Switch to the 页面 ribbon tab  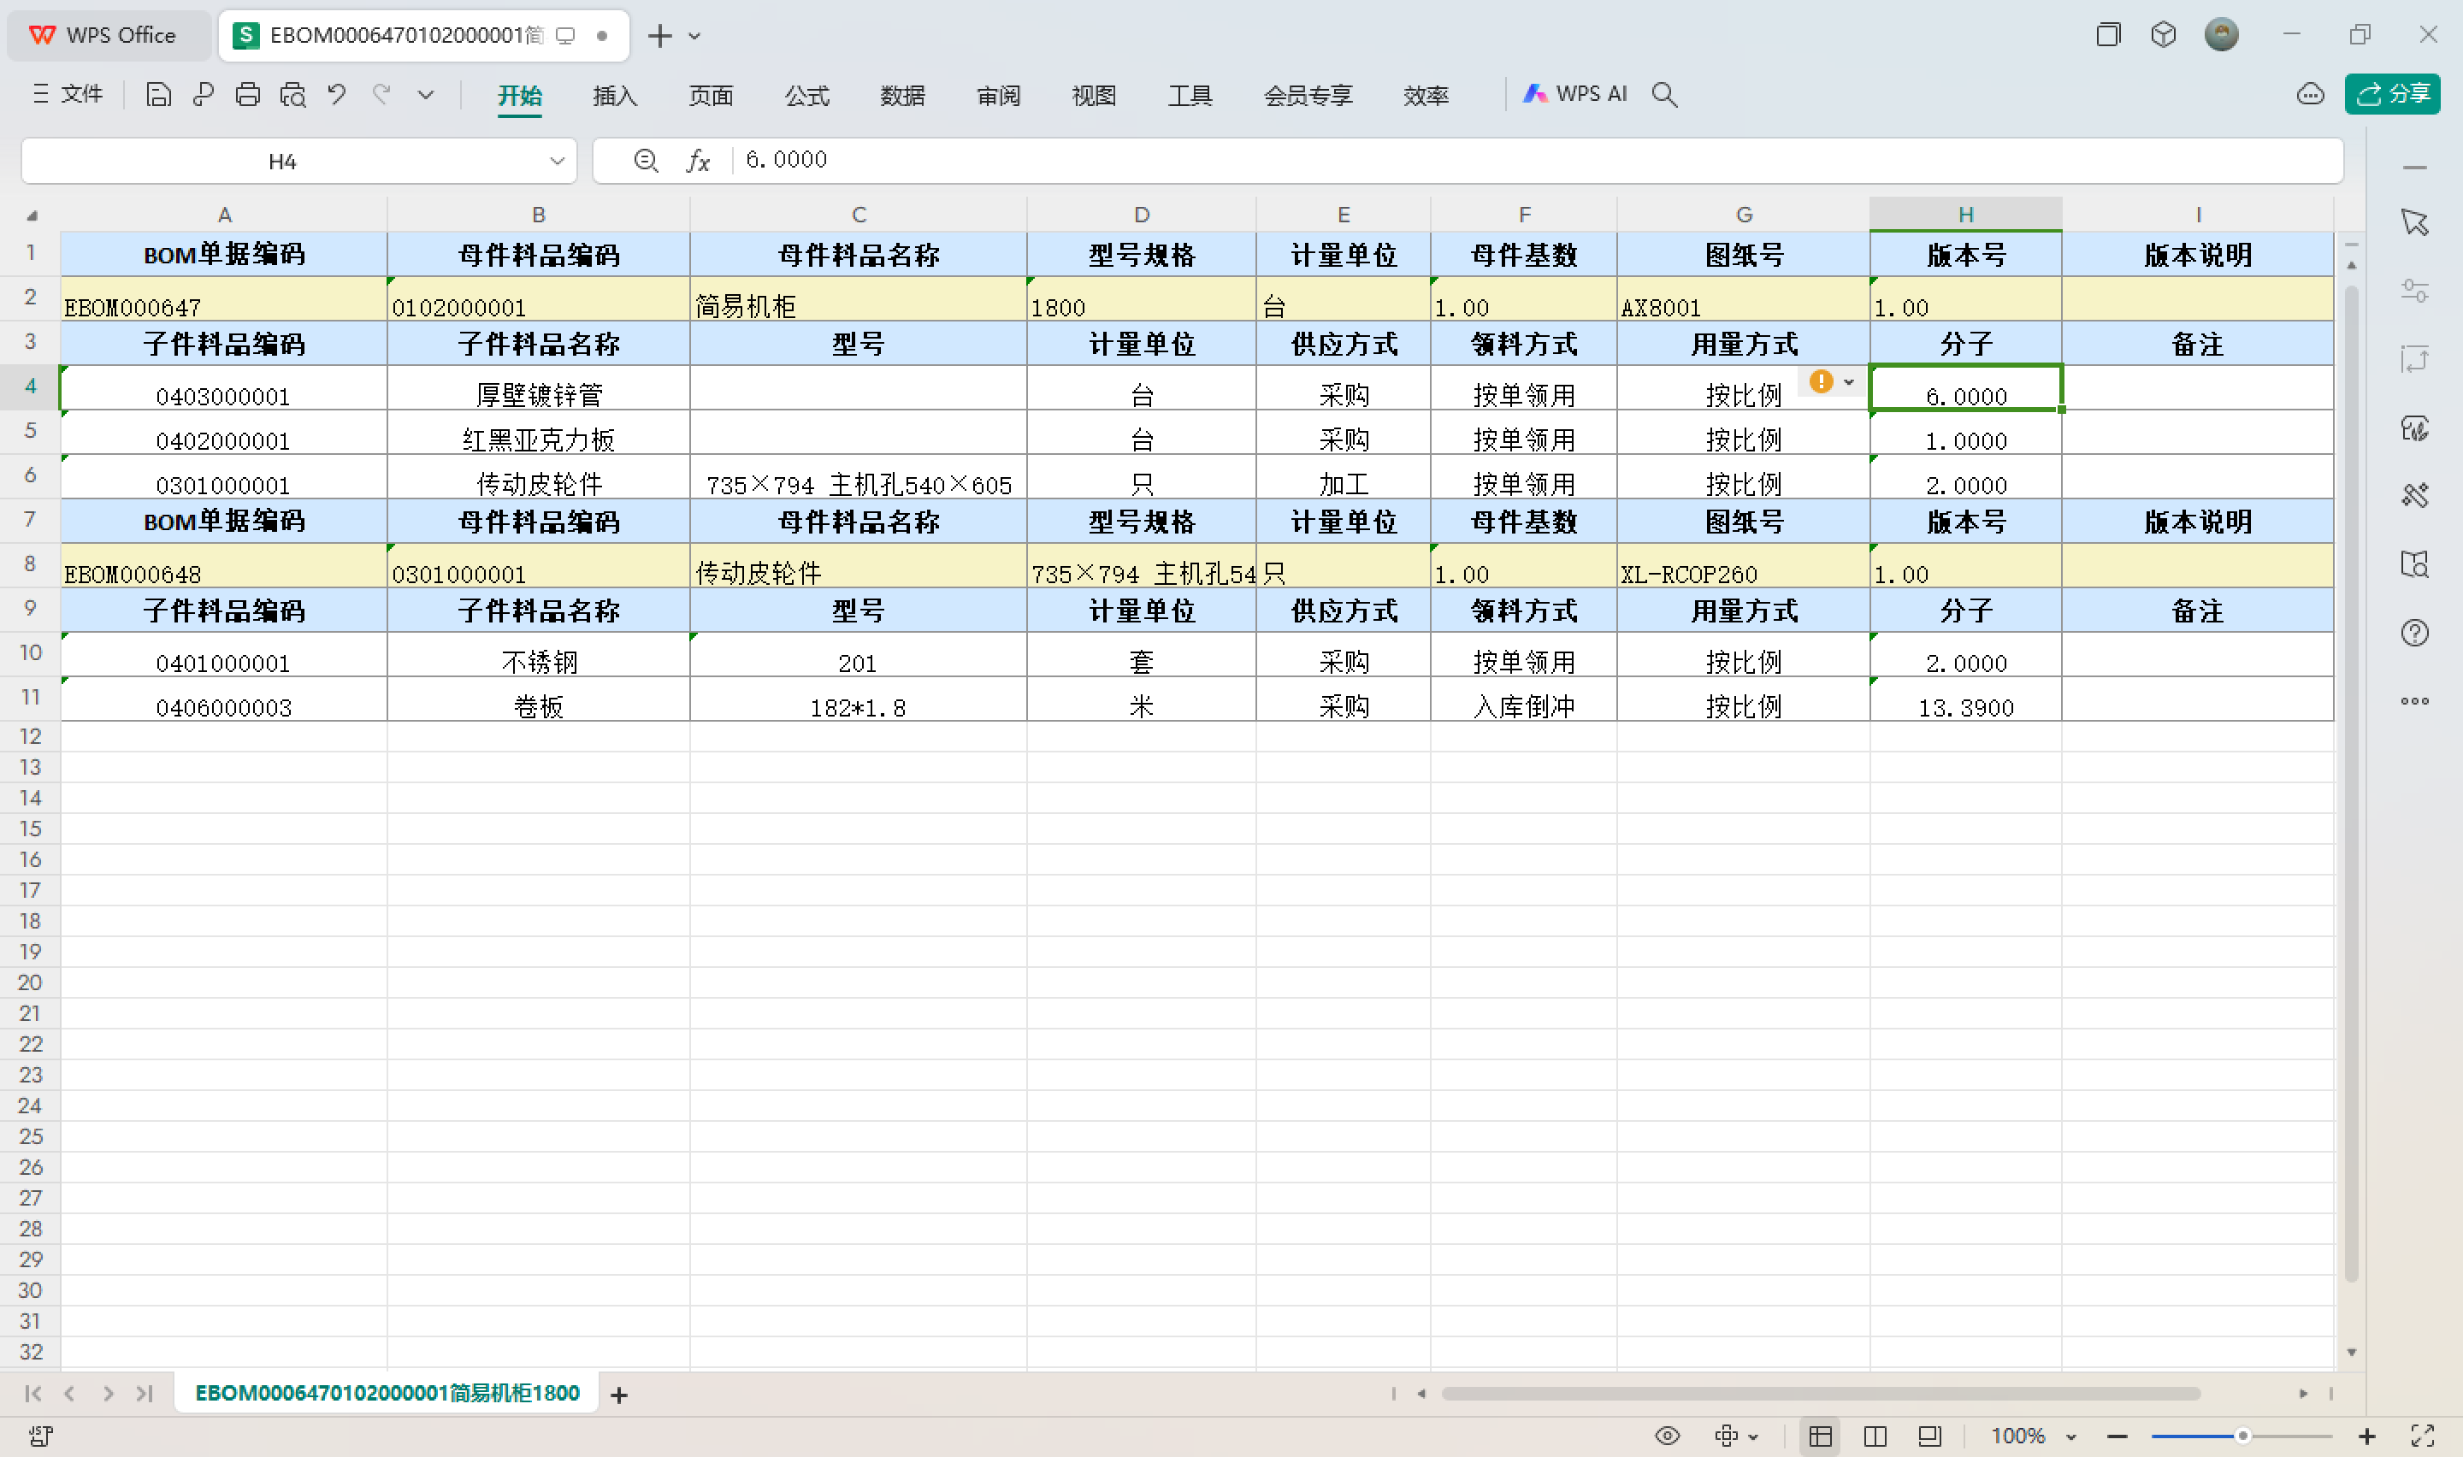pyautogui.click(x=711, y=95)
